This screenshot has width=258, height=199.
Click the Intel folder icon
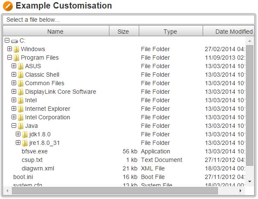[20, 100]
